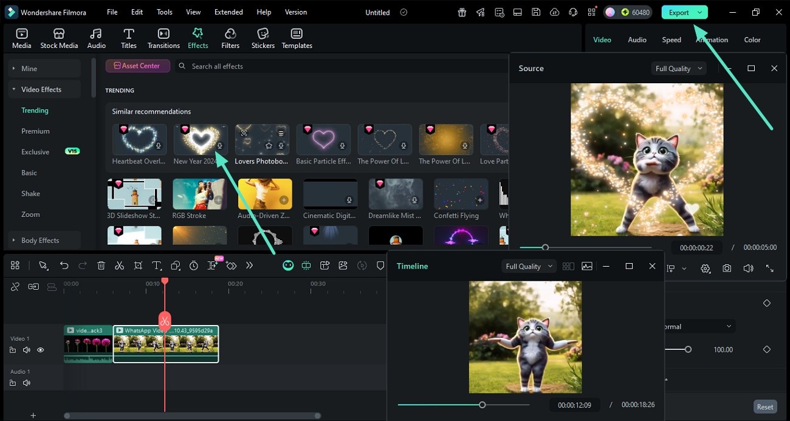Select the Trending category under Video Effects

(x=35, y=110)
